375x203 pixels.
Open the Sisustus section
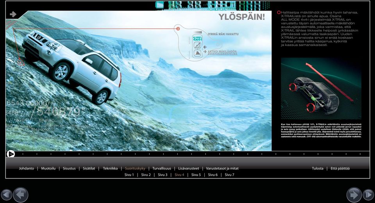(x=69, y=168)
